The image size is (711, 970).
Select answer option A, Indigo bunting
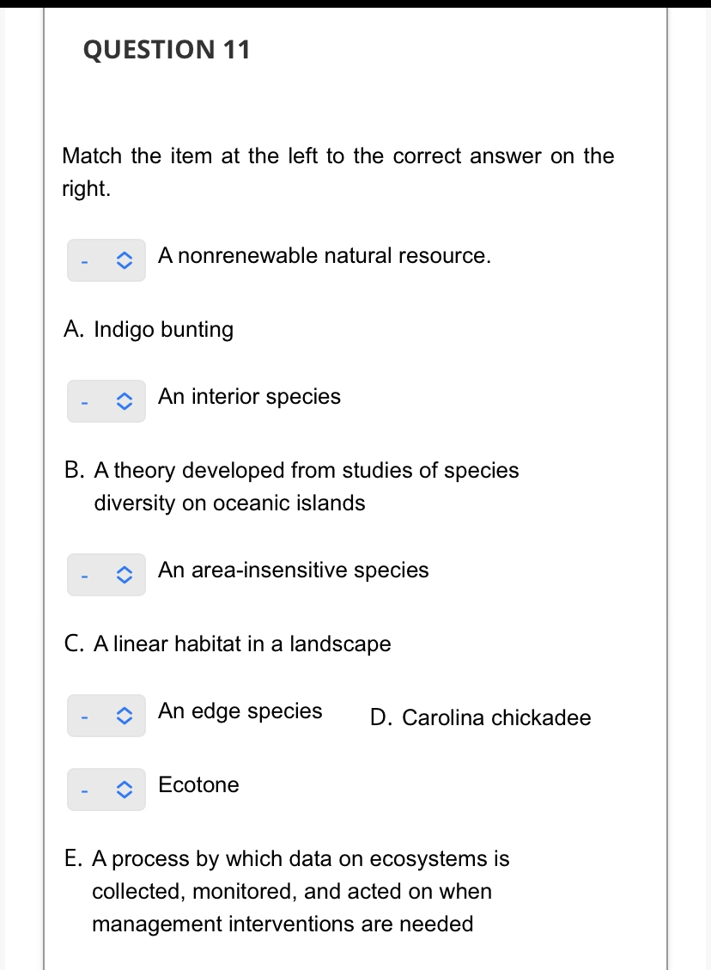tap(149, 329)
